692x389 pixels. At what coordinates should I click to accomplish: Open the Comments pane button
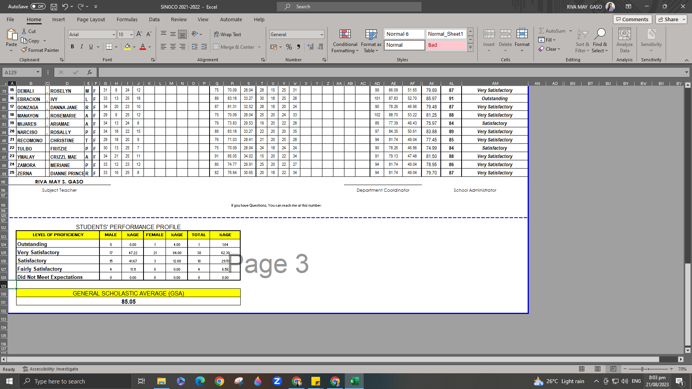[632, 19]
